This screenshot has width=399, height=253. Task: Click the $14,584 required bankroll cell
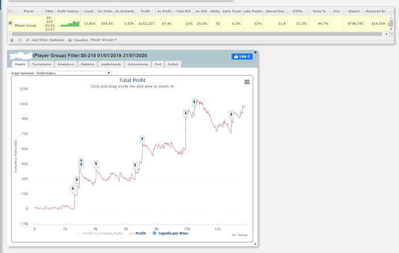376,23
